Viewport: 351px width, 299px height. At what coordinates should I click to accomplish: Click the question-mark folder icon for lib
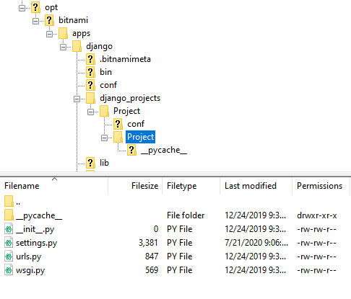(90, 163)
